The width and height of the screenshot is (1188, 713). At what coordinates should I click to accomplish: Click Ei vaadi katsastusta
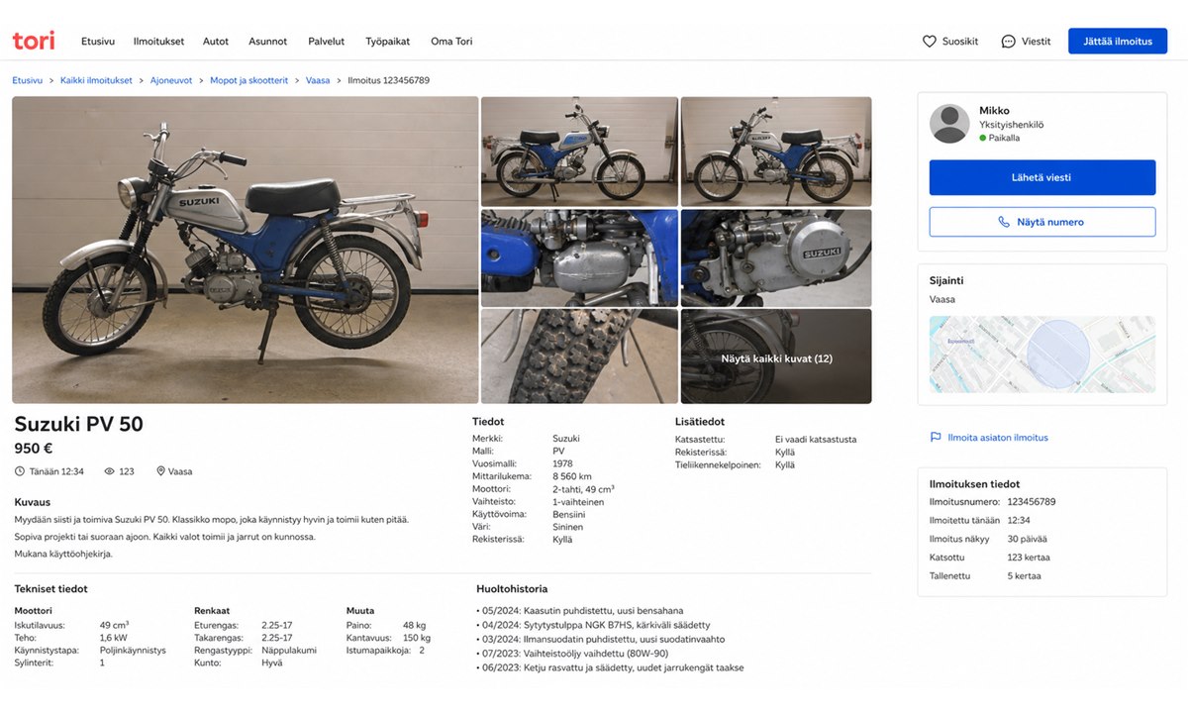point(816,439)
